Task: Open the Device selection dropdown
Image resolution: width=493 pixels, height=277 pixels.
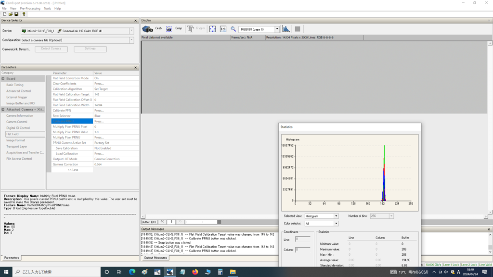Action: pyautogui.click(x=131, y=31)
